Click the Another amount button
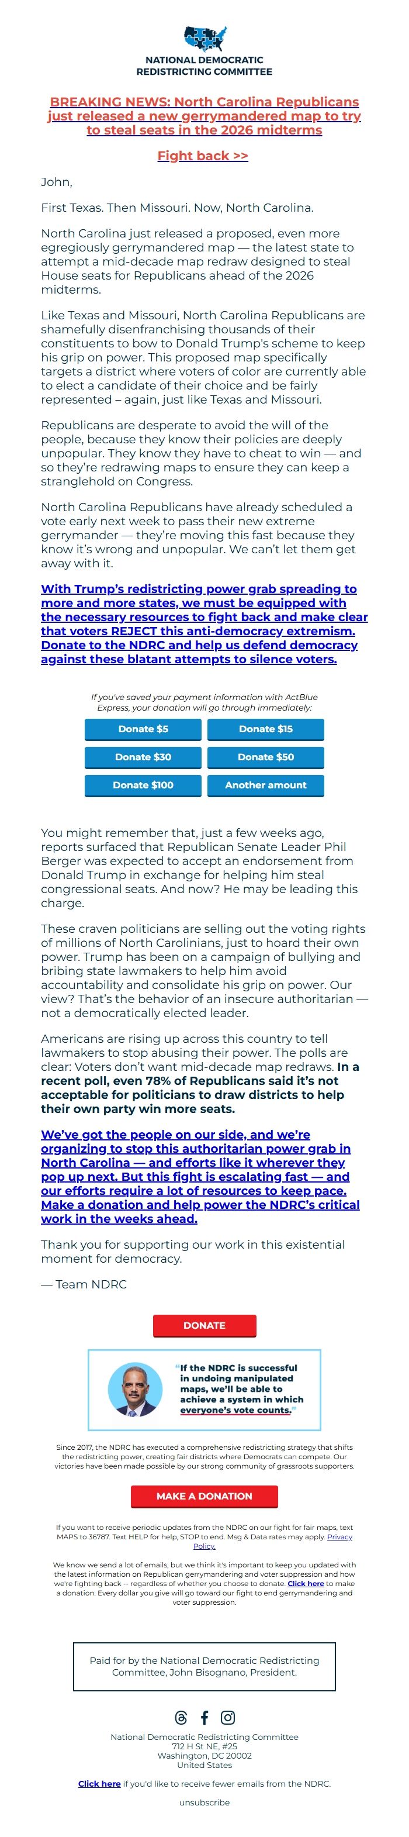The width and height of the screenshot is (409, 1837). click(x=266, y=784)
